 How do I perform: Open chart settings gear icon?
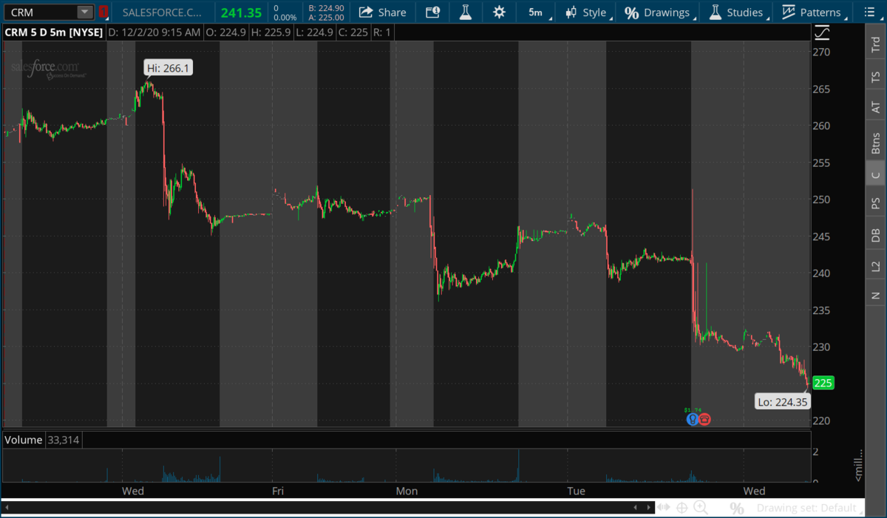tap(500, 12)
